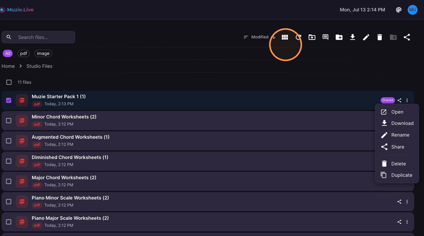Open three-dot menu for Piano Minor Scale
Viewport: 424px width, 236px height.
point(407,202)
